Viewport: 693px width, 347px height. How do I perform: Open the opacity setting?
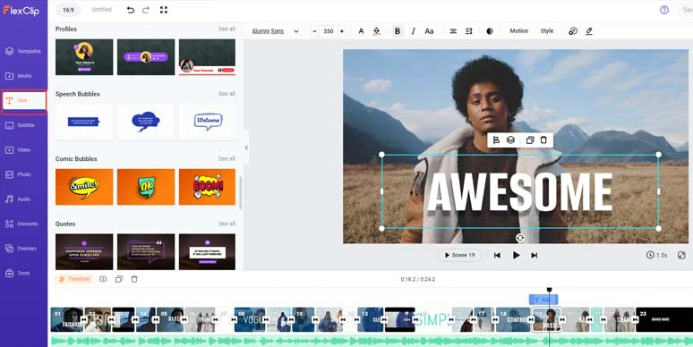pyautogui.click(x=490, y=31)
